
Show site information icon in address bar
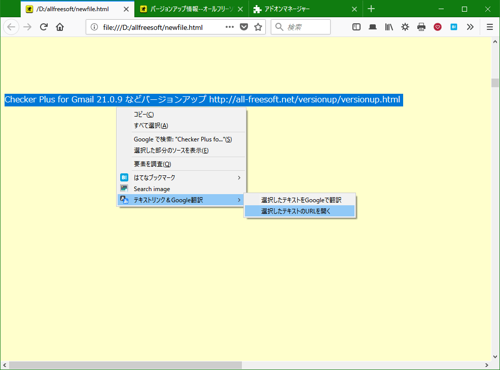click(94, 27)
